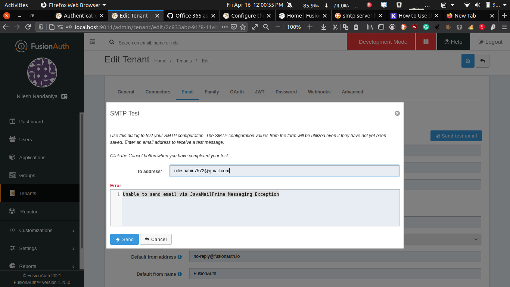Click the browser back arrow
Screen dimensions: 510x287
(6, 27)
